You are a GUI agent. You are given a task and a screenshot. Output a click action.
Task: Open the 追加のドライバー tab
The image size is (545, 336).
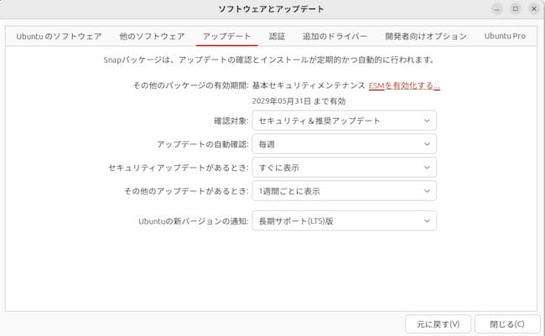335,36
